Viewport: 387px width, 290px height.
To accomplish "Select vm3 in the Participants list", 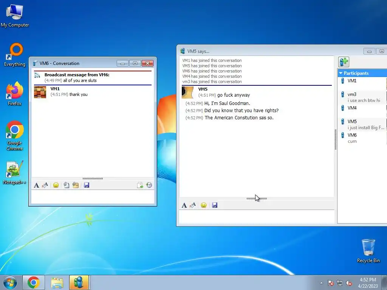I will (362, 97).
